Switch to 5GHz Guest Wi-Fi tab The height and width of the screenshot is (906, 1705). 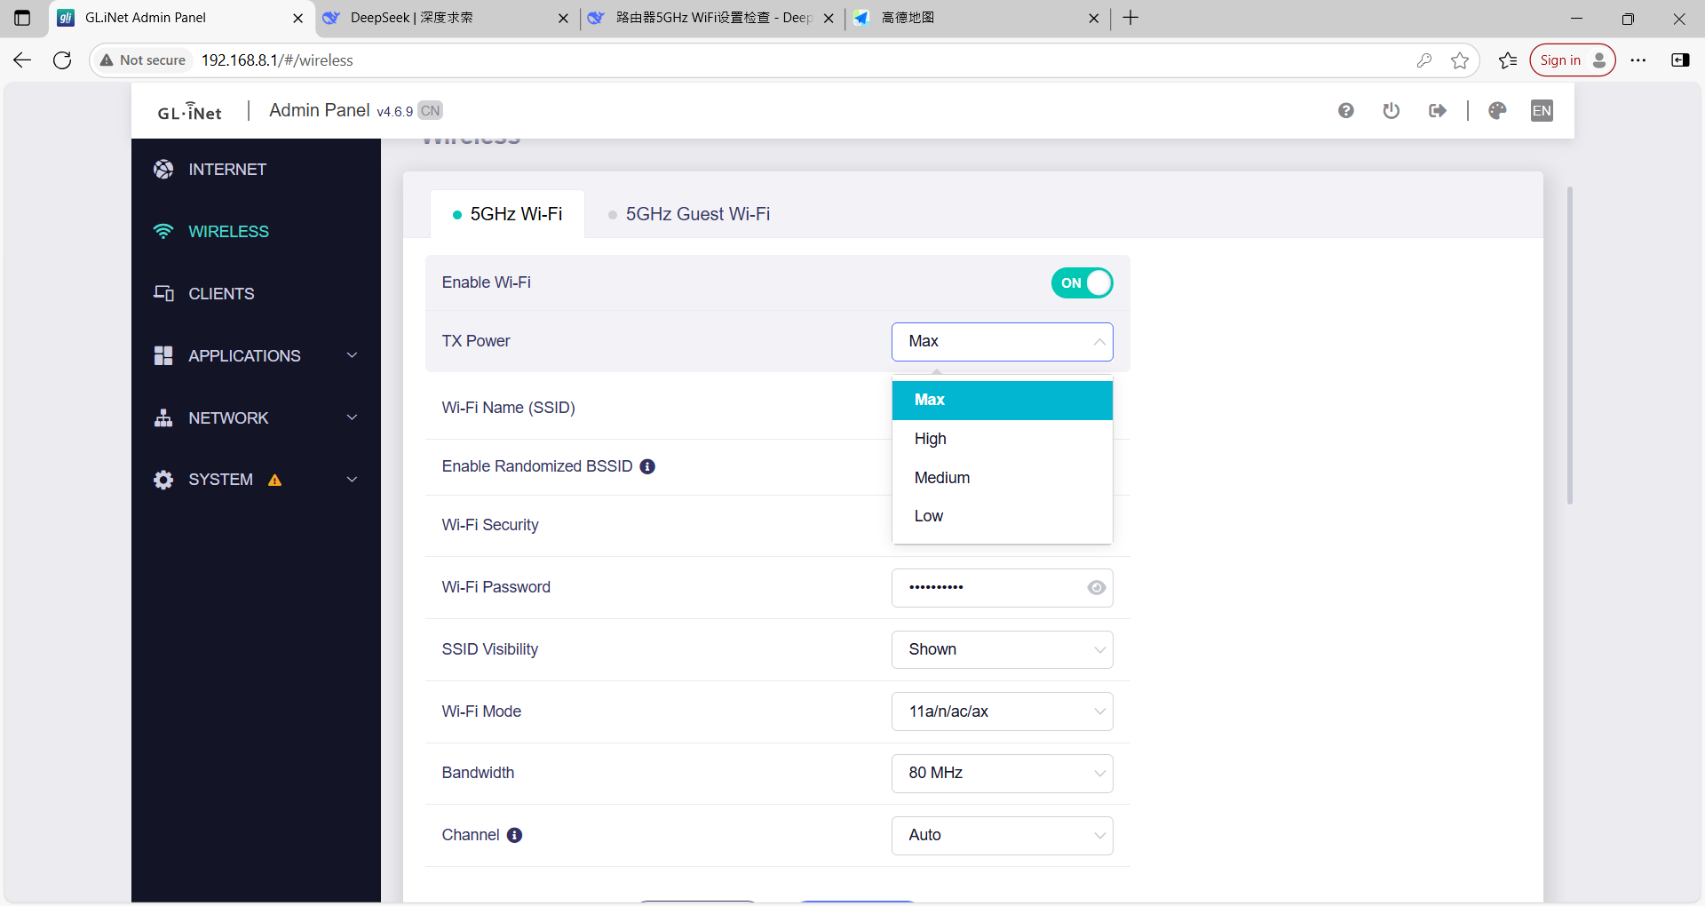[688, 214]
